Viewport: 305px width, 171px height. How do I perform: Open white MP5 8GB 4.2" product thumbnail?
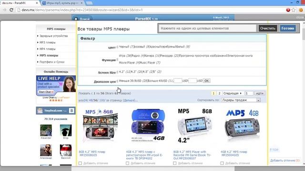[x=195, y=126]
